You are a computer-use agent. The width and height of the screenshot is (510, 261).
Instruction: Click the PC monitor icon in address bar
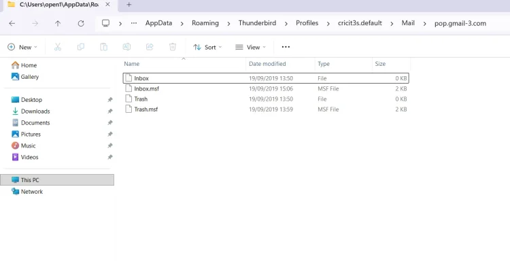pos(105,23)
